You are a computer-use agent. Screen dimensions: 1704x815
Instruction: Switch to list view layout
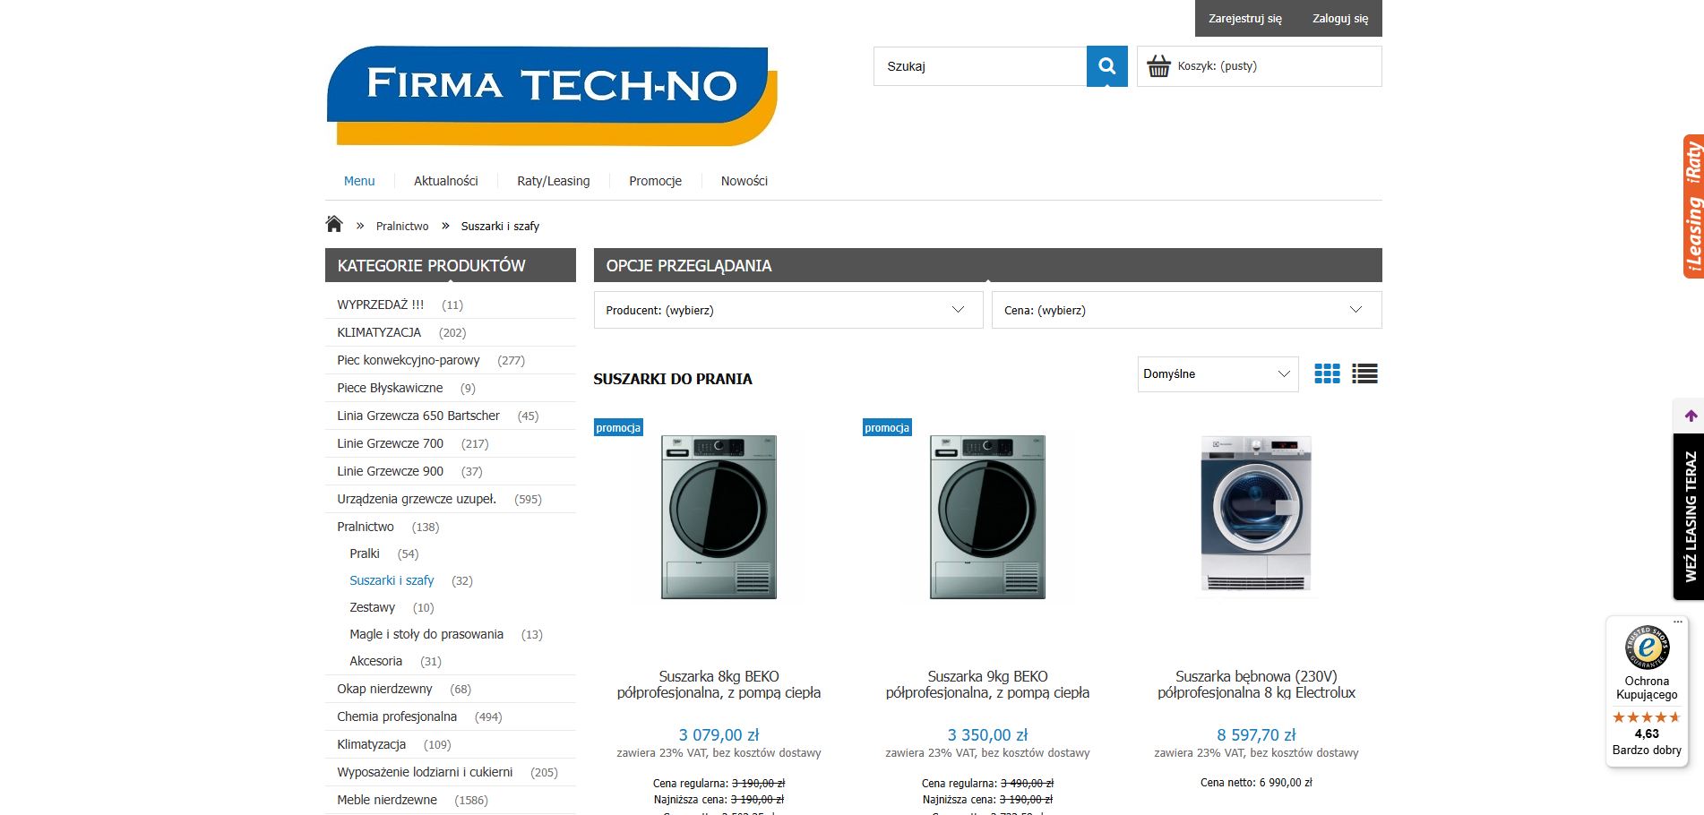[1364, 373]
